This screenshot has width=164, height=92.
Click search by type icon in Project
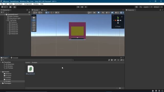112,60
